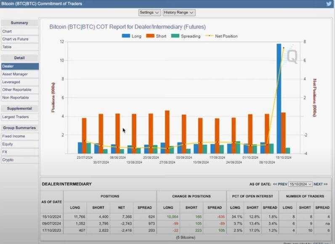Screen dimensions: 335x244
Task: Open the Chart summary view
Action: (x=20, y=32)
